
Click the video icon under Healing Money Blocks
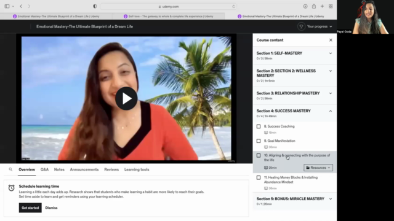tap(266, 188)
